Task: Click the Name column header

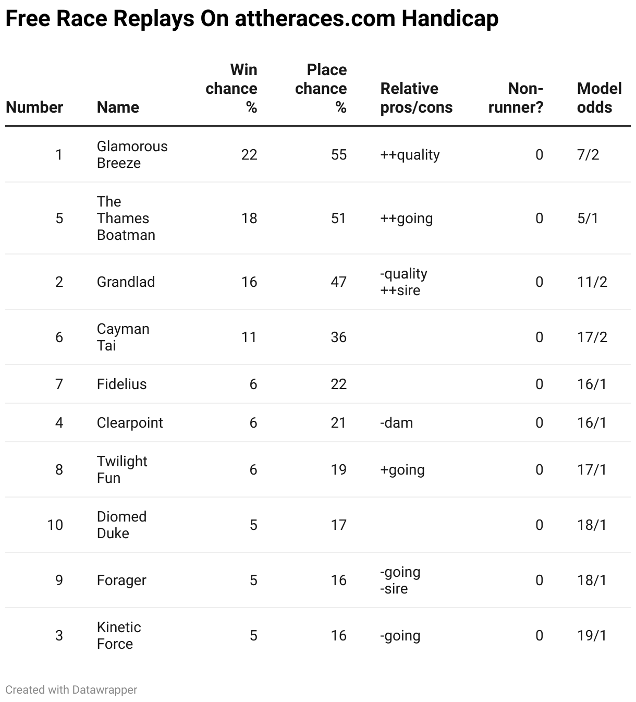Action: (x=118, y=107)
